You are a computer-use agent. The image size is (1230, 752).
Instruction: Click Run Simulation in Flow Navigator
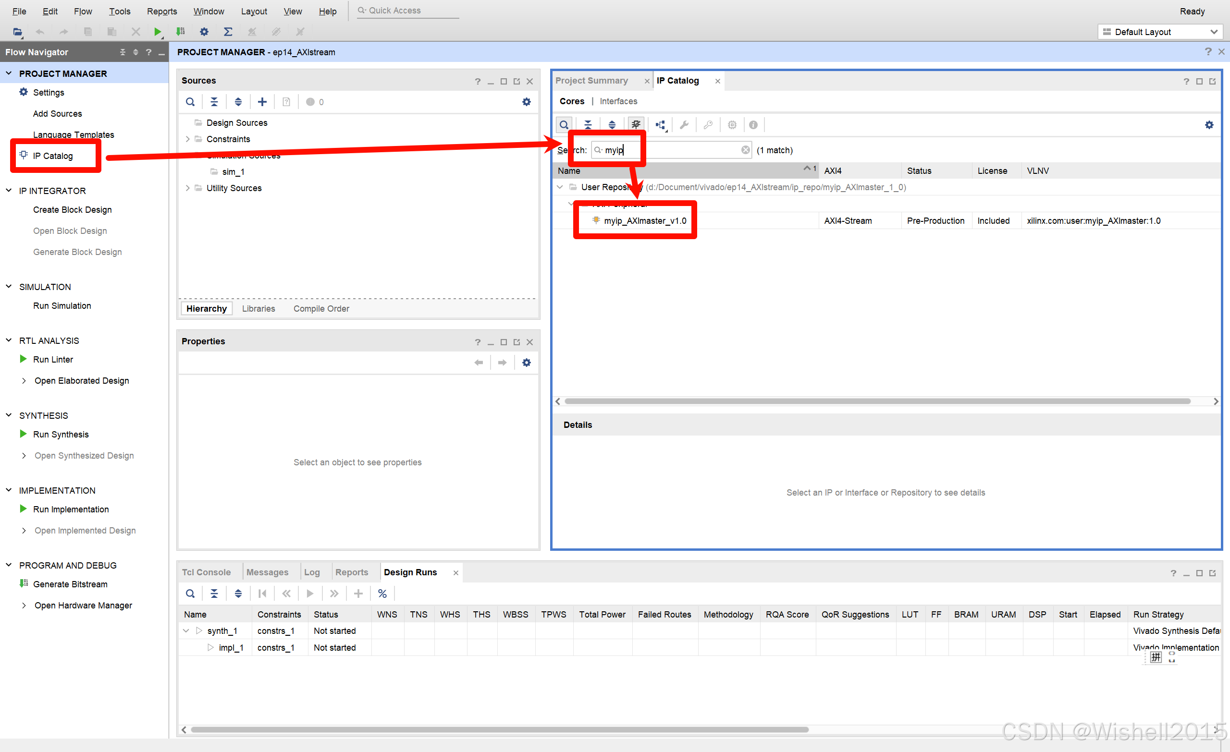(x=62, y=306)
